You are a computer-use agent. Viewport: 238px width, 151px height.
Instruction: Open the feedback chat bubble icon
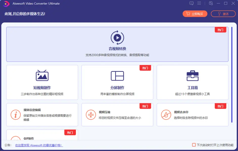(x=192, y=3)
